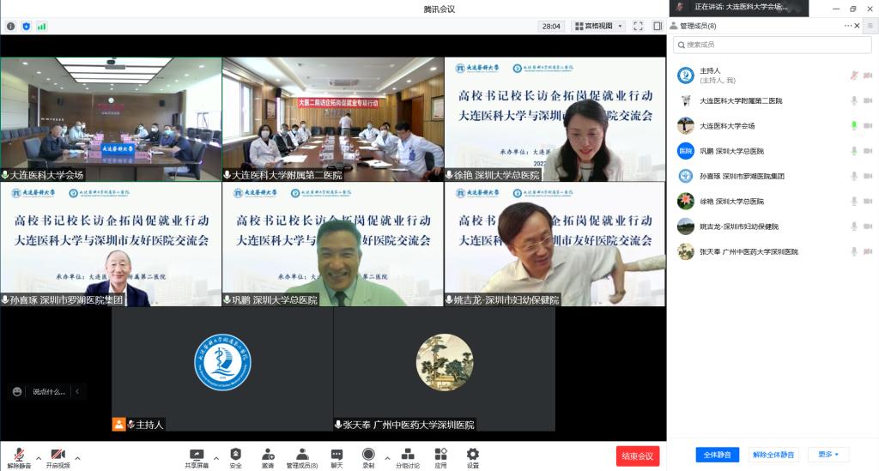Toggle mic for 主持人 in member list

[854, 75]
